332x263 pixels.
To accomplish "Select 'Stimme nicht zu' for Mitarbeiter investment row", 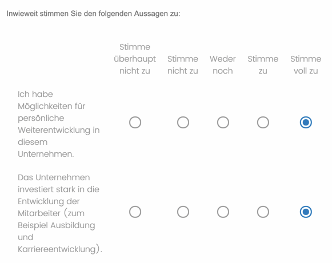I will coord(183,212).
